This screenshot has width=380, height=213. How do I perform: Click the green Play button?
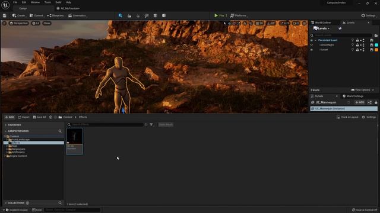[219, 16]
